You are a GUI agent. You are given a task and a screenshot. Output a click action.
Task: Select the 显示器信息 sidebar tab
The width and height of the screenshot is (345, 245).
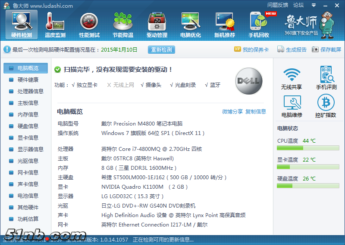[x=26, y=150]
